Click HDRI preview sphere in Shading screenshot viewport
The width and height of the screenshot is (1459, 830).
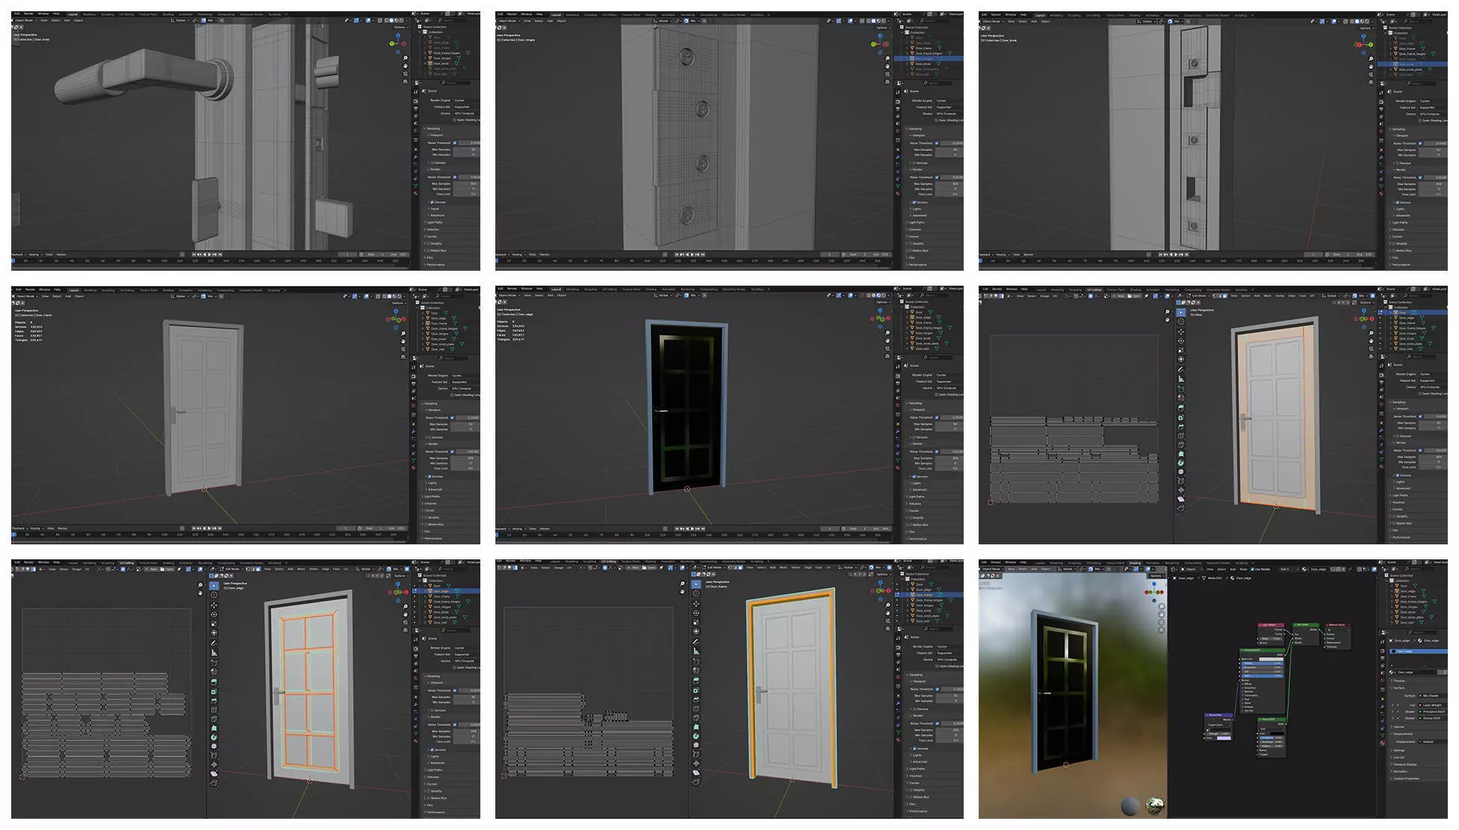[x=1156, y=806]
